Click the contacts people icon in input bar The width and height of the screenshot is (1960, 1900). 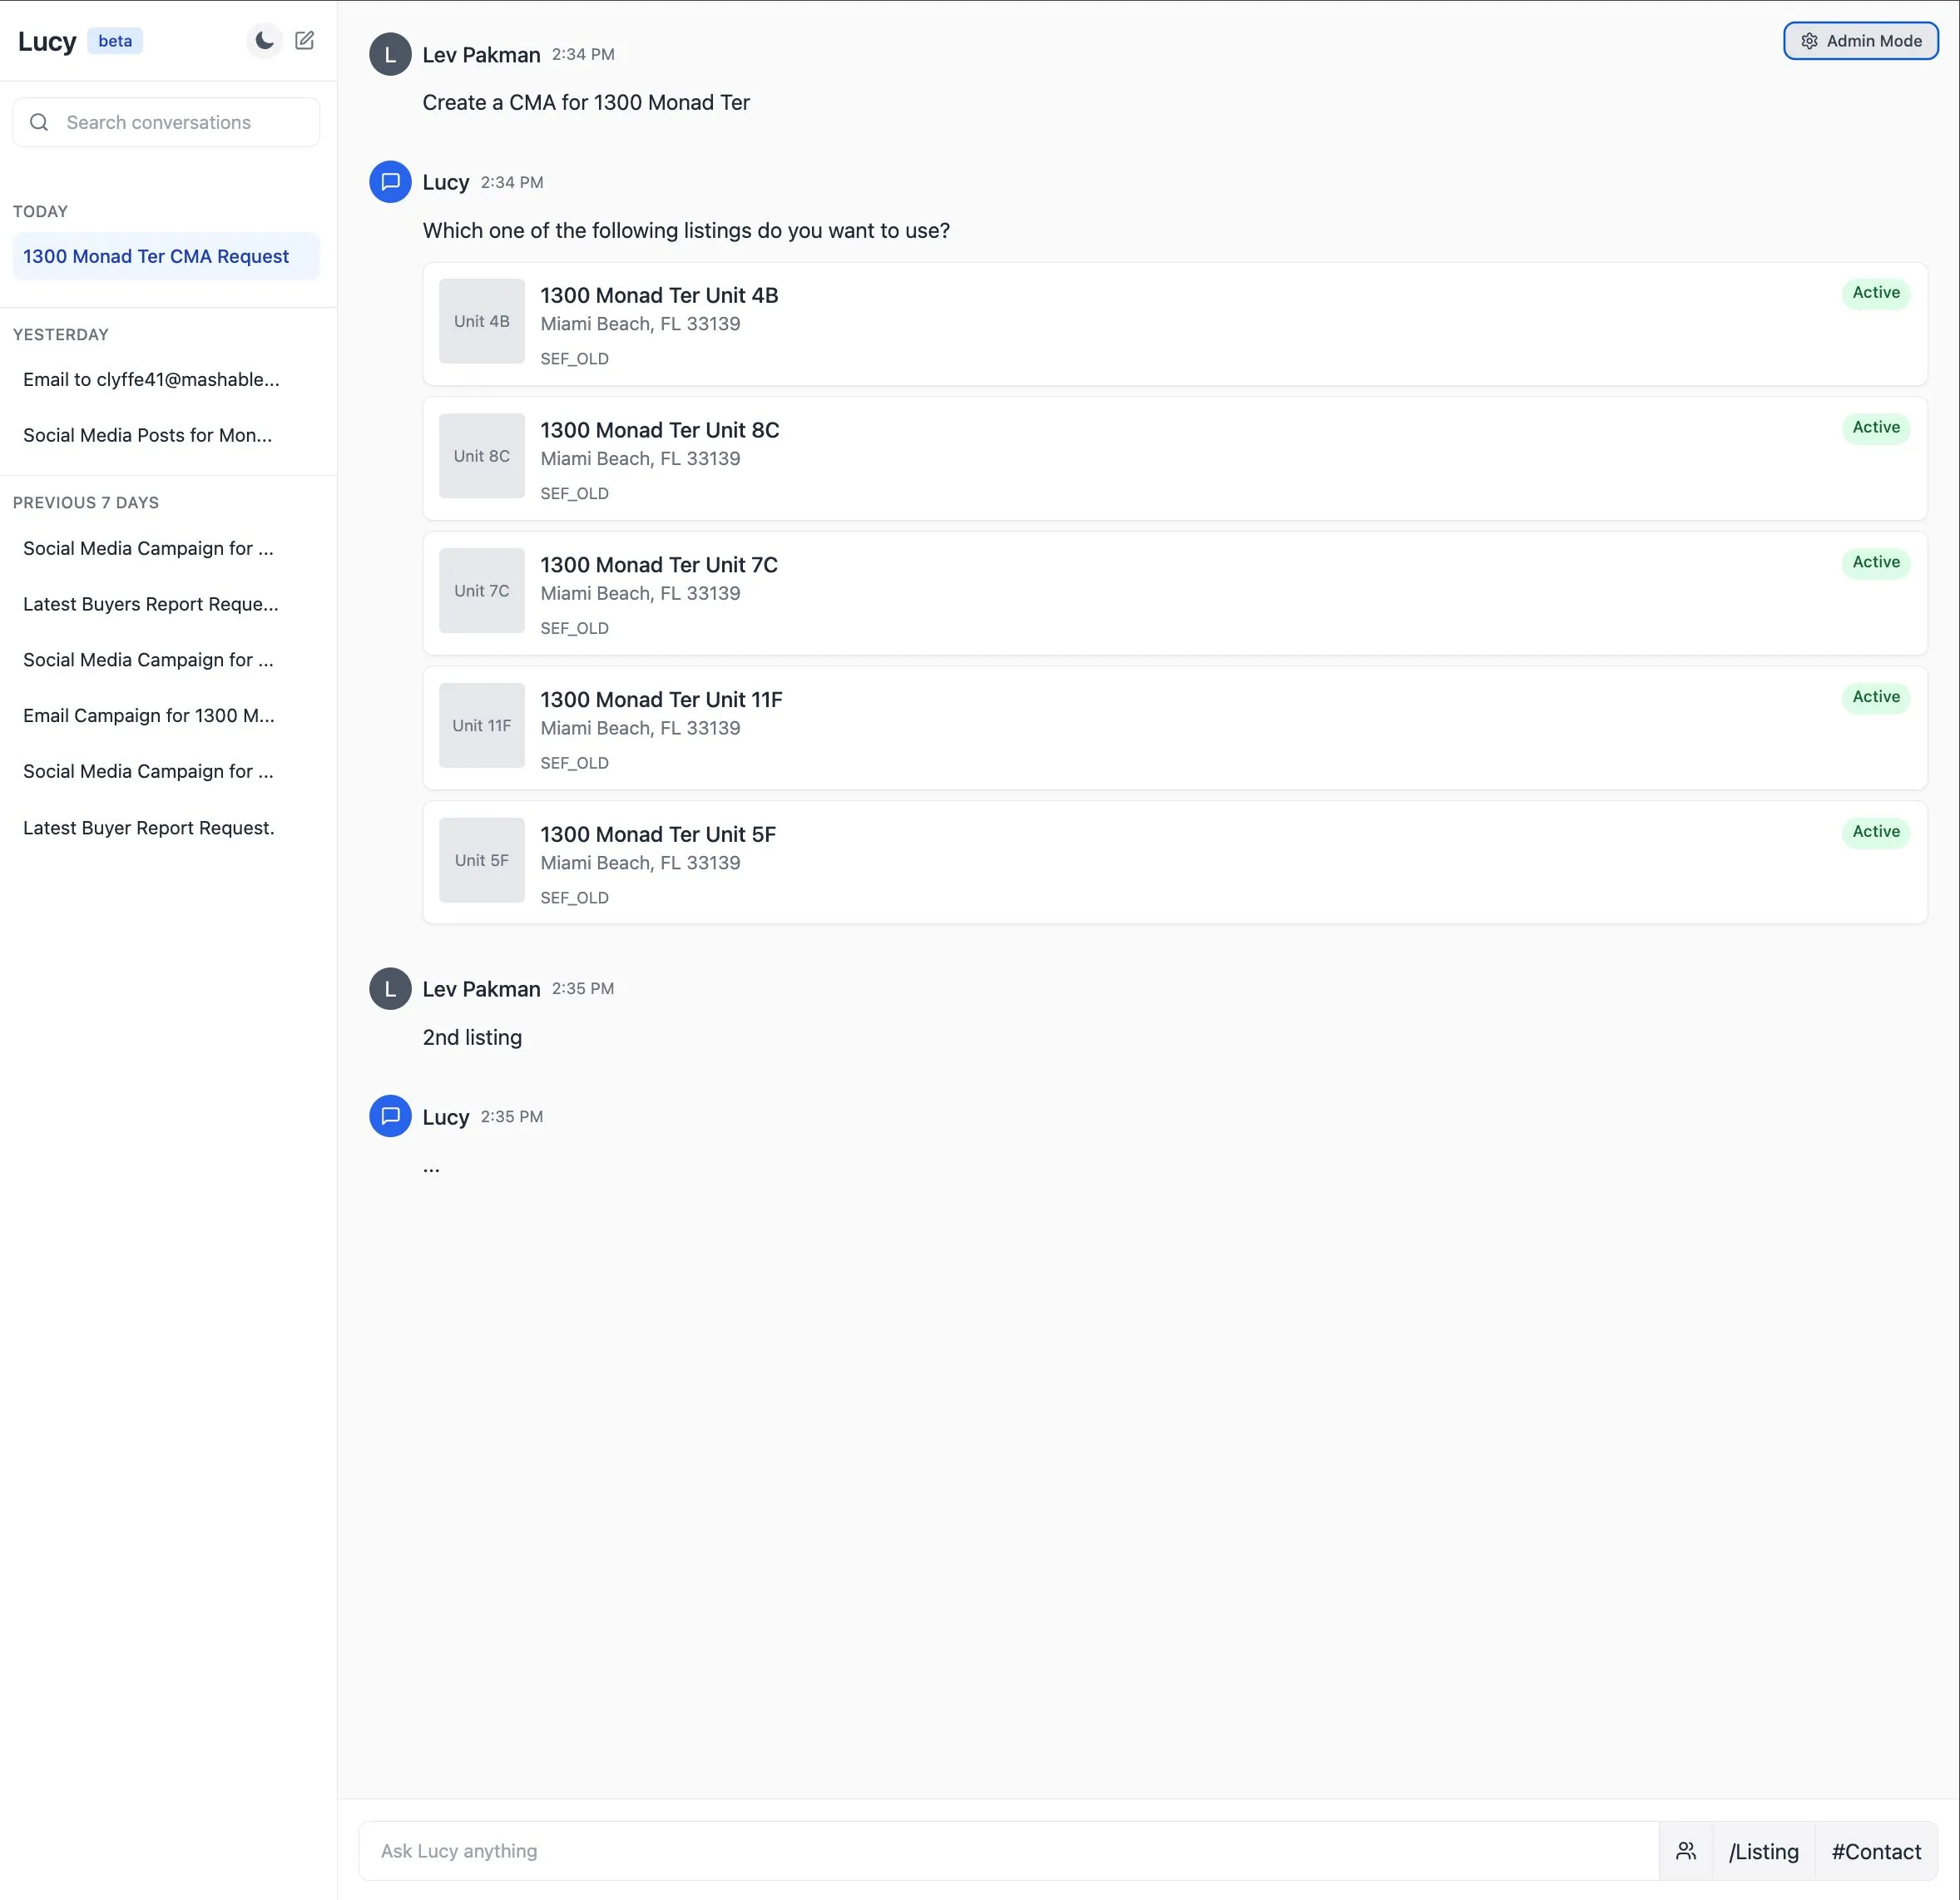coord(1685,1851)
